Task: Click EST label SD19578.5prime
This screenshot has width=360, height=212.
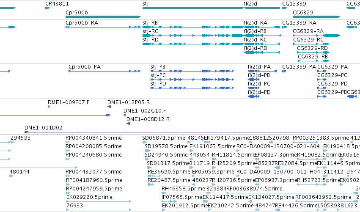Action: tap(166, 146)
